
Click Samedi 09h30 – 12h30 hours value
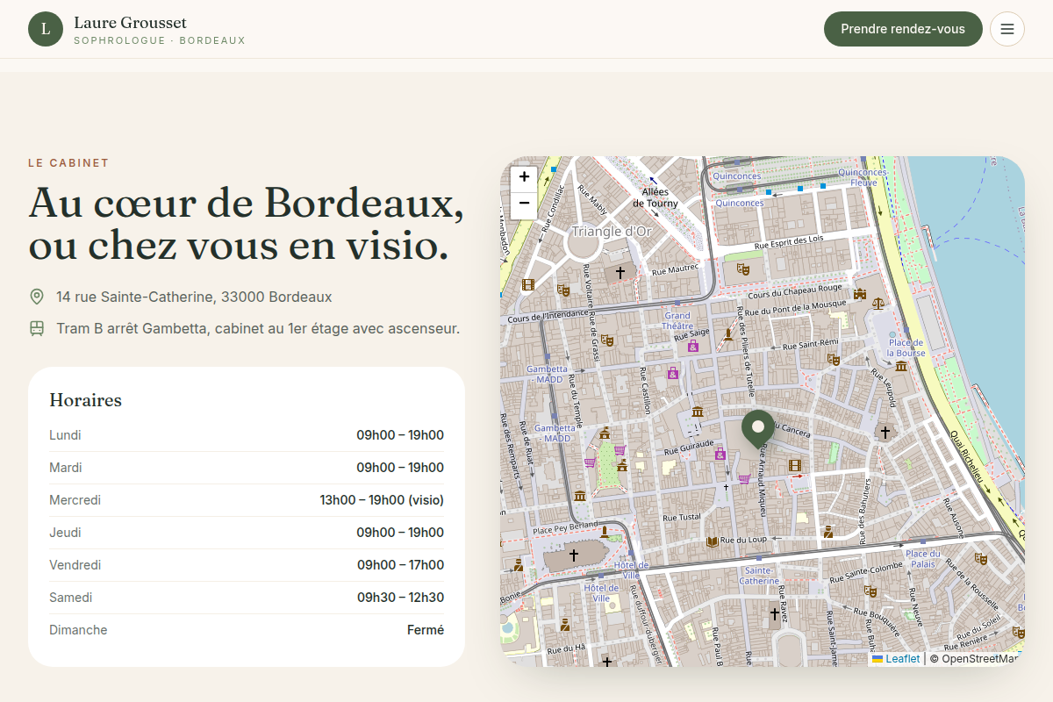click(400, 598)
